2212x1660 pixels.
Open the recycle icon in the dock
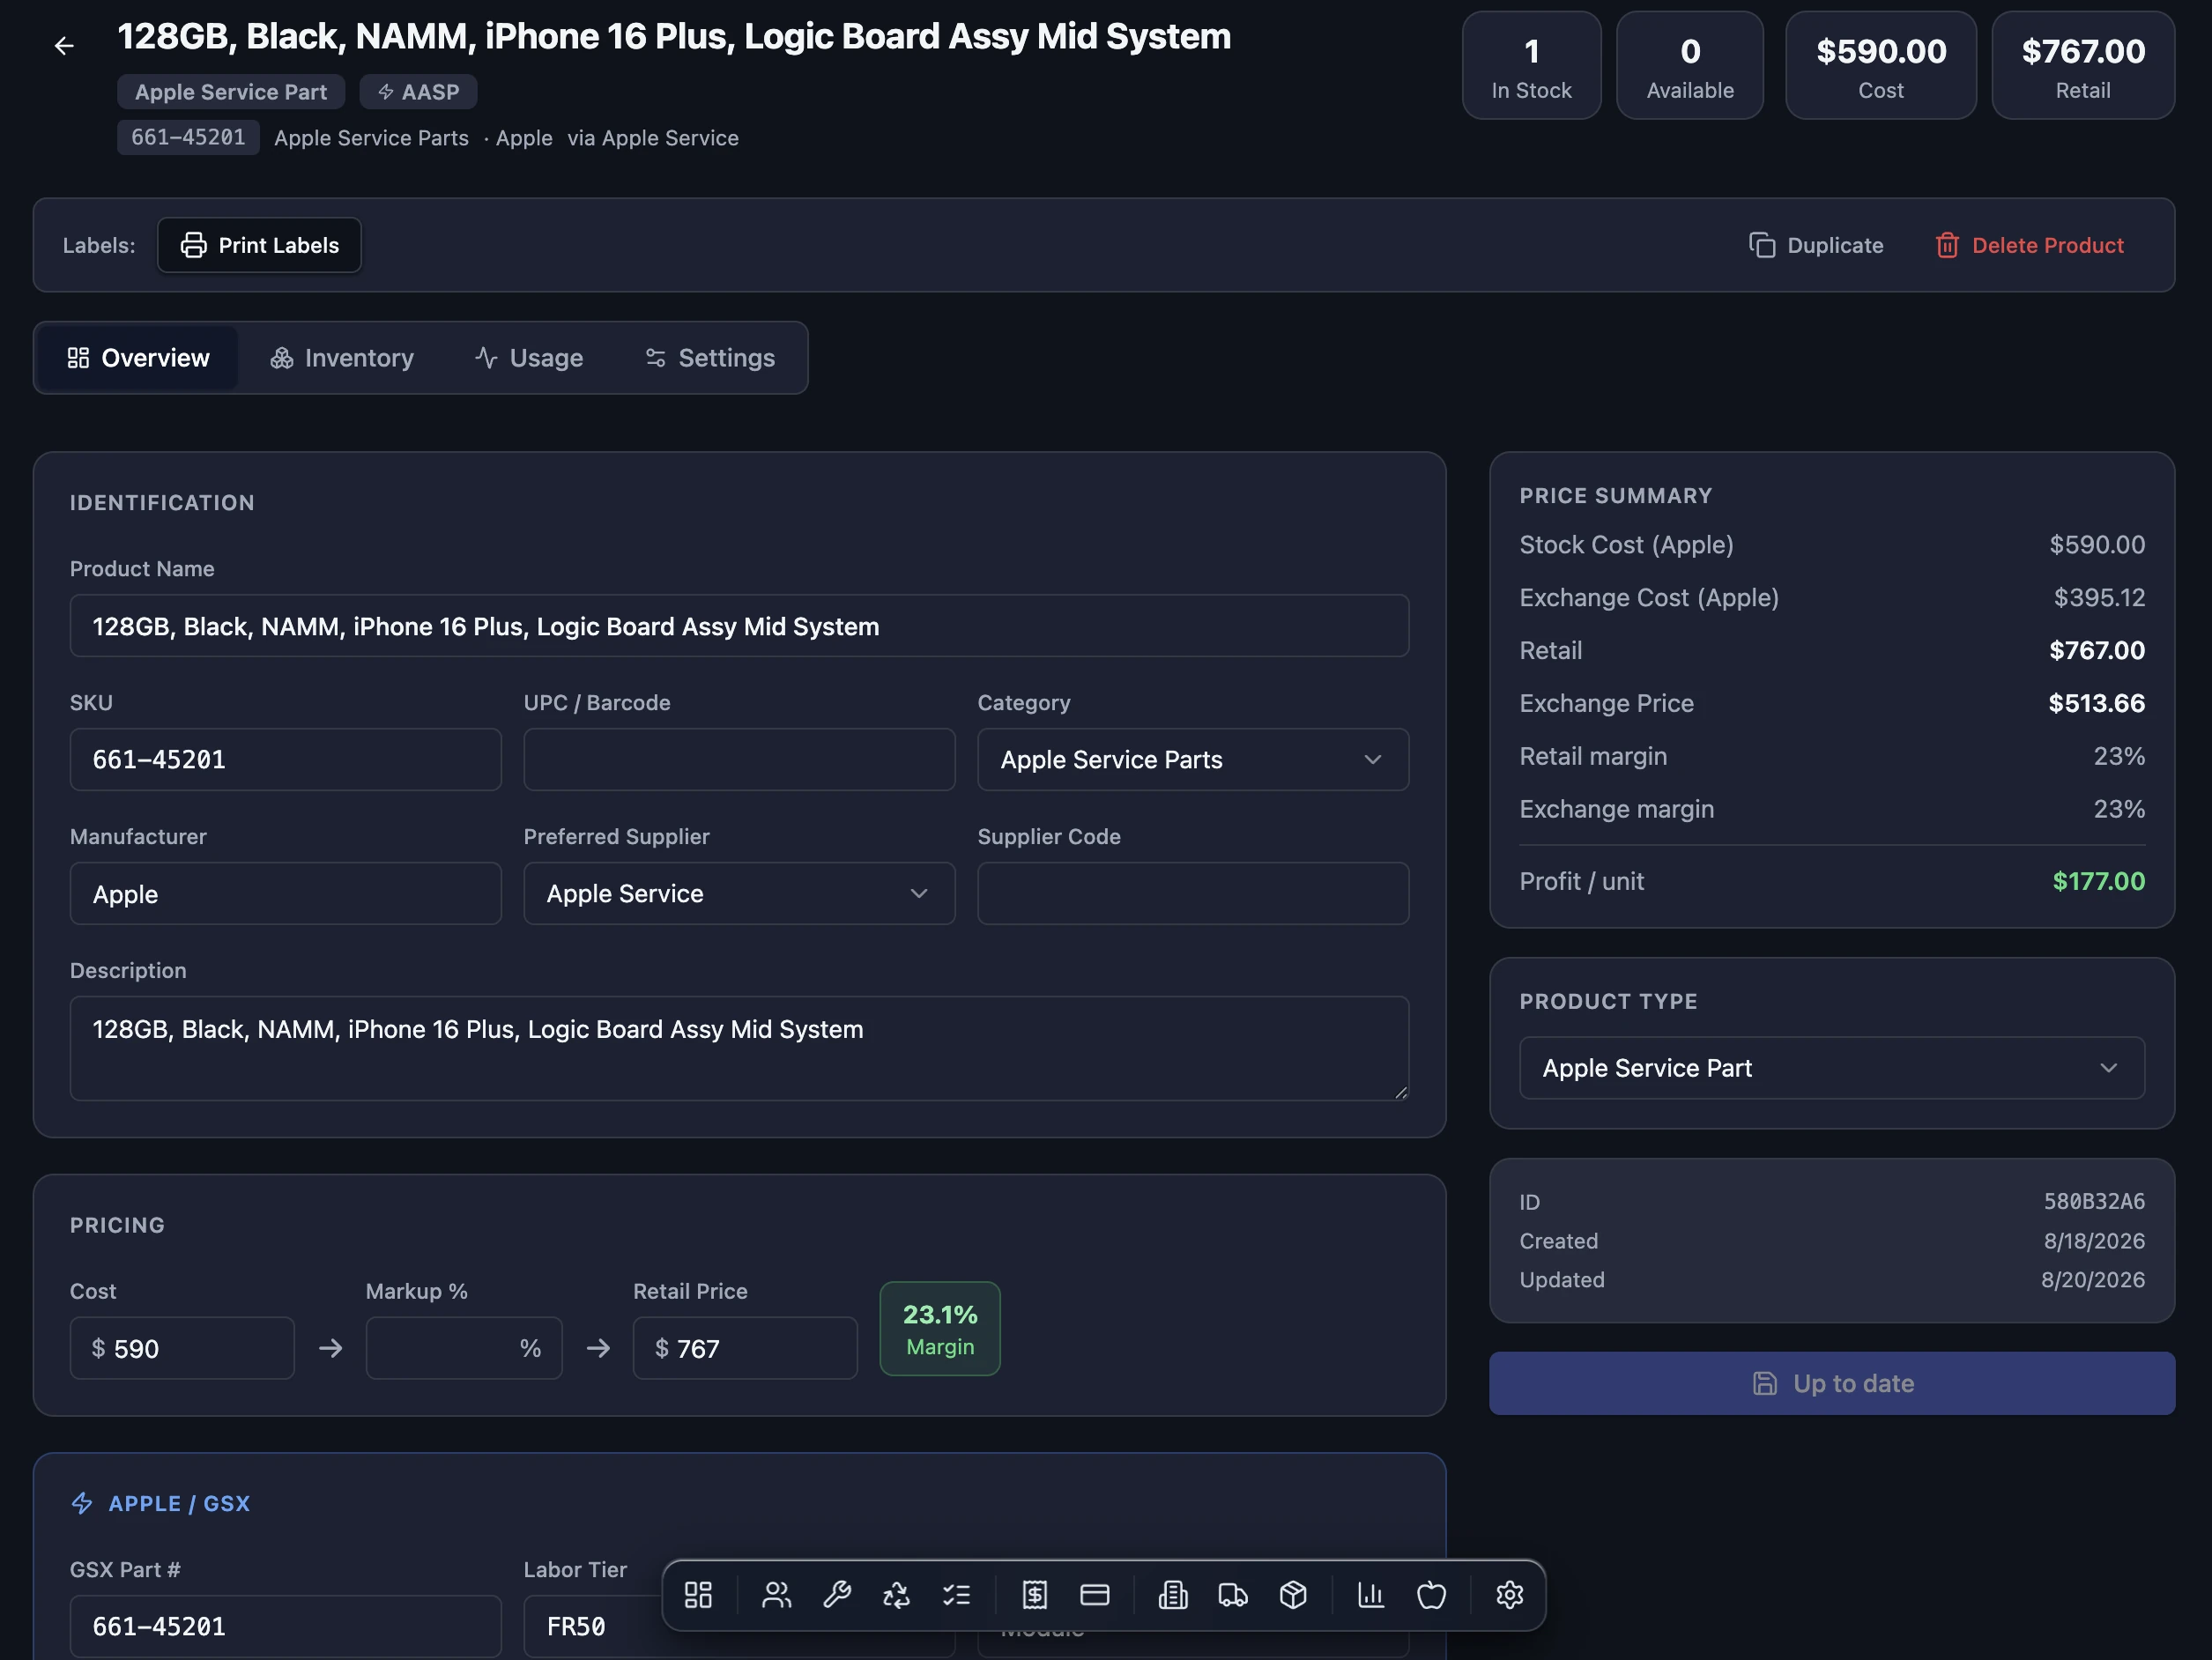pos(897,1595)
